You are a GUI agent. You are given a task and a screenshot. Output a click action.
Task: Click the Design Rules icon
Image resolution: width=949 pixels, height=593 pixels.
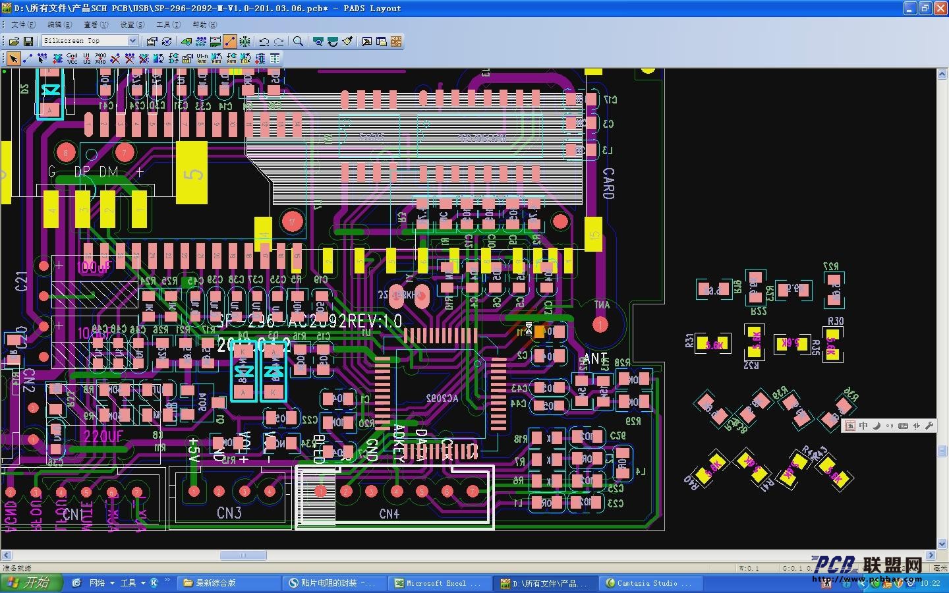pos(187,59)
